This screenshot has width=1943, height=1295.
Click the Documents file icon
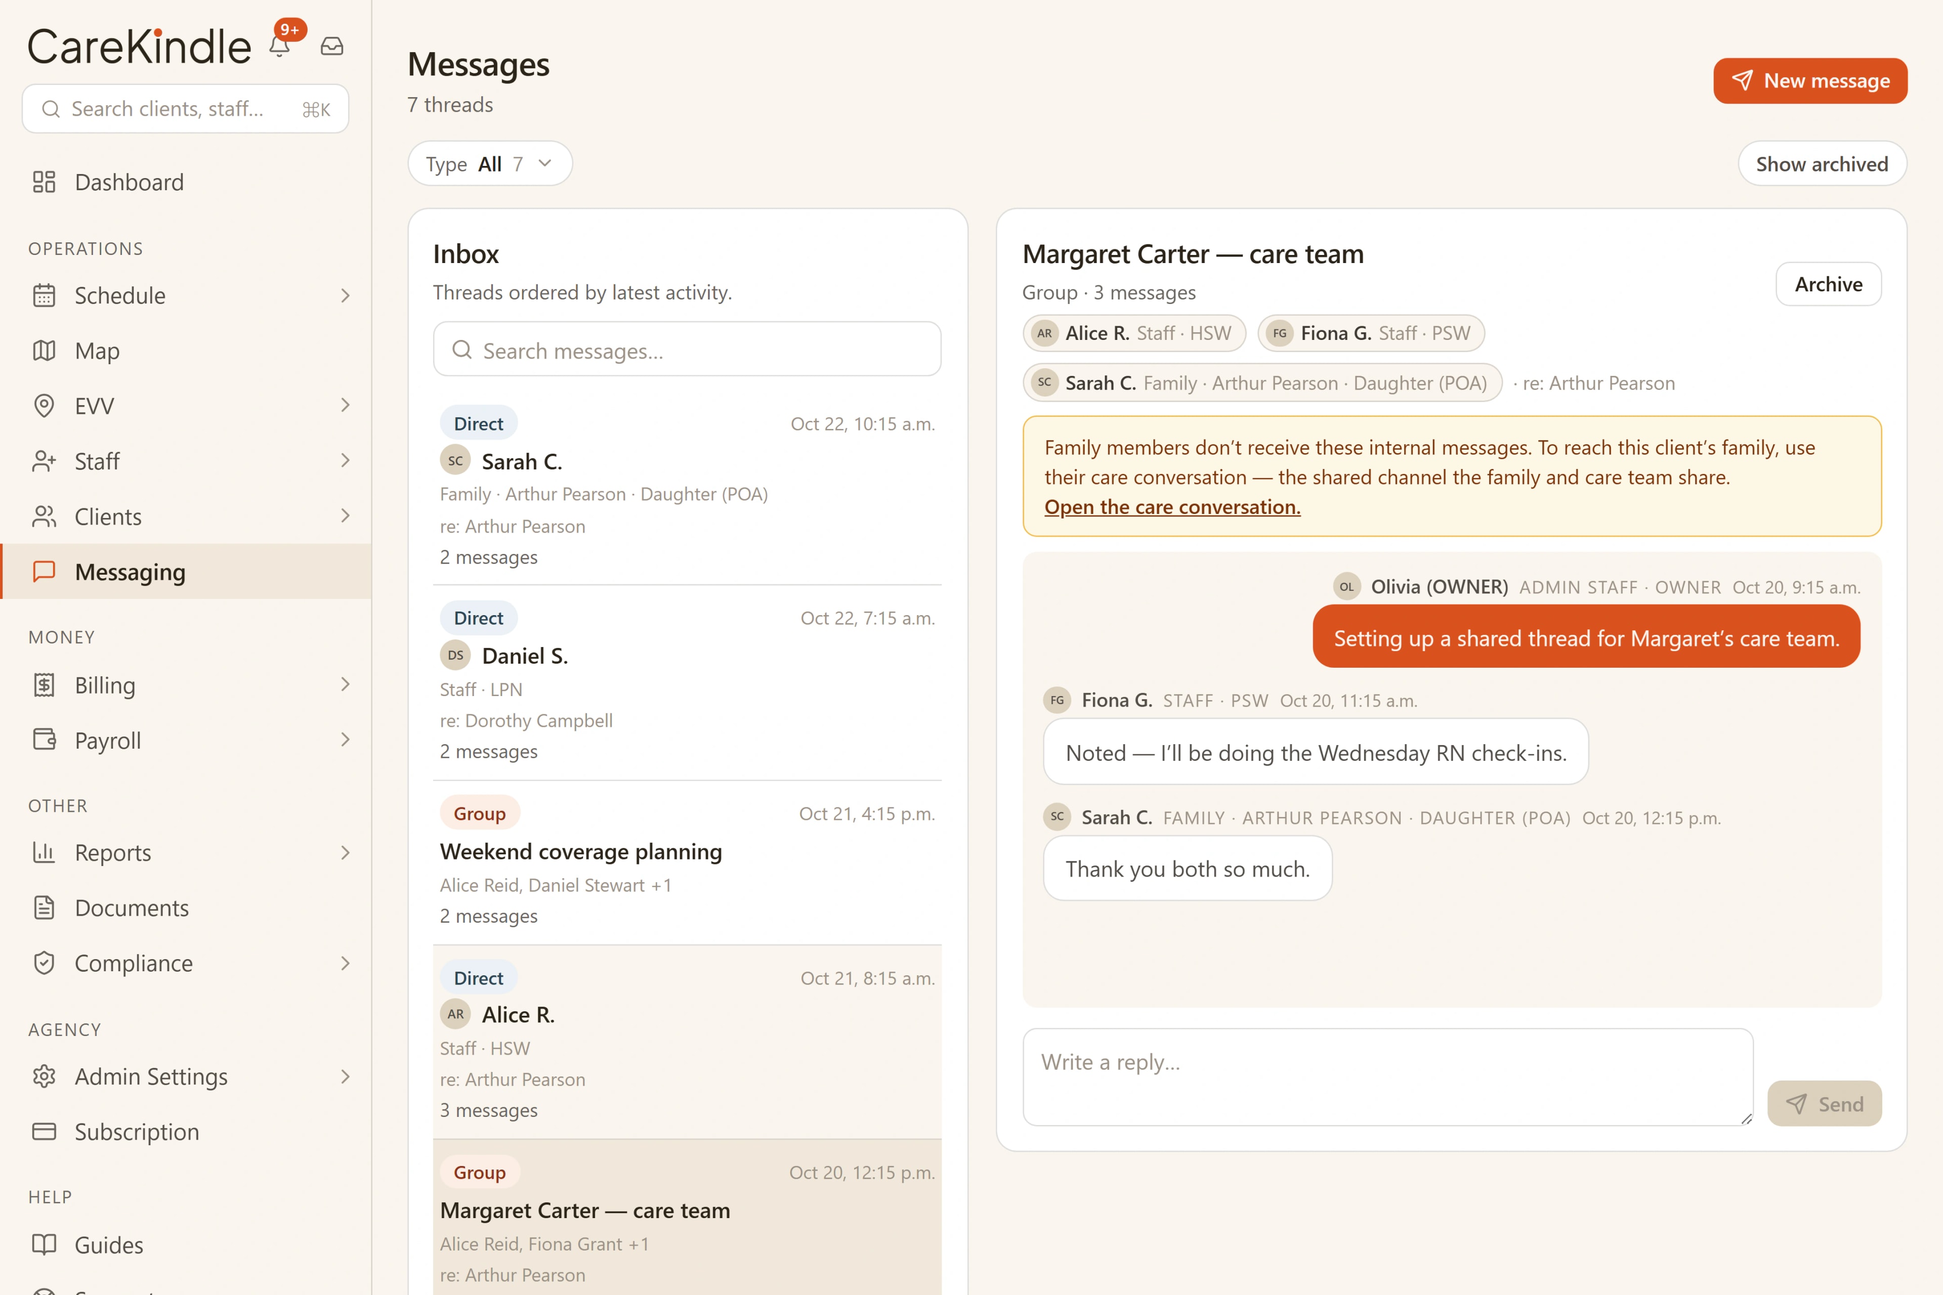click(x=44, y=908)
